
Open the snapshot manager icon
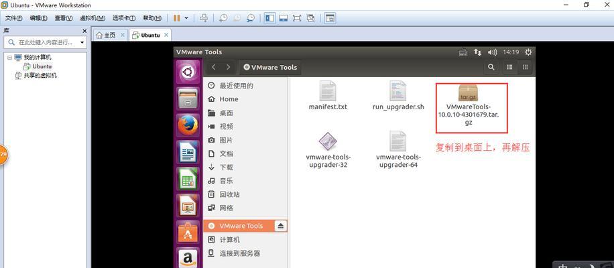(251, 18)
